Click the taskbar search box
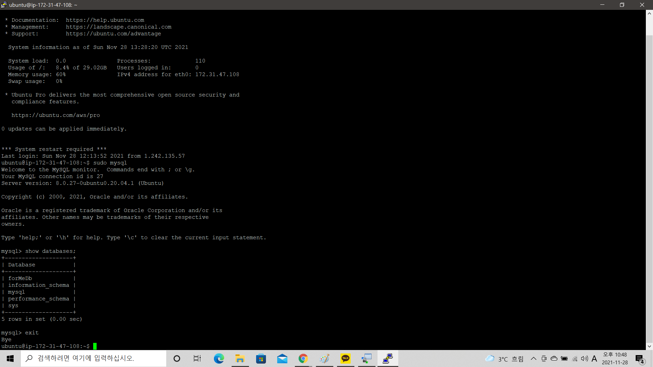 (94, 359)
